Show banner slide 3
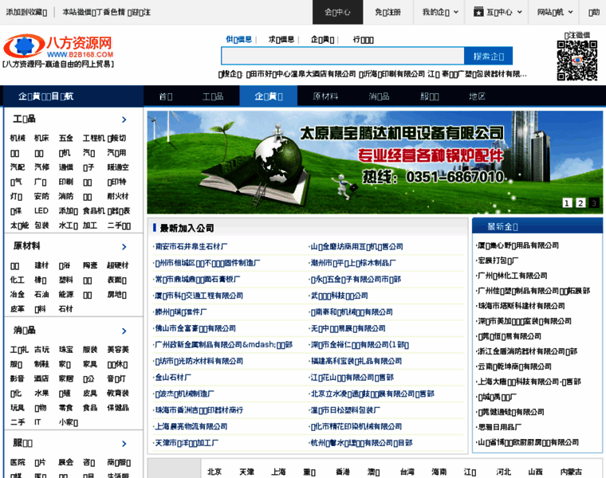Image resolution: width=606 pixels, height=478 pixels. 594,202
